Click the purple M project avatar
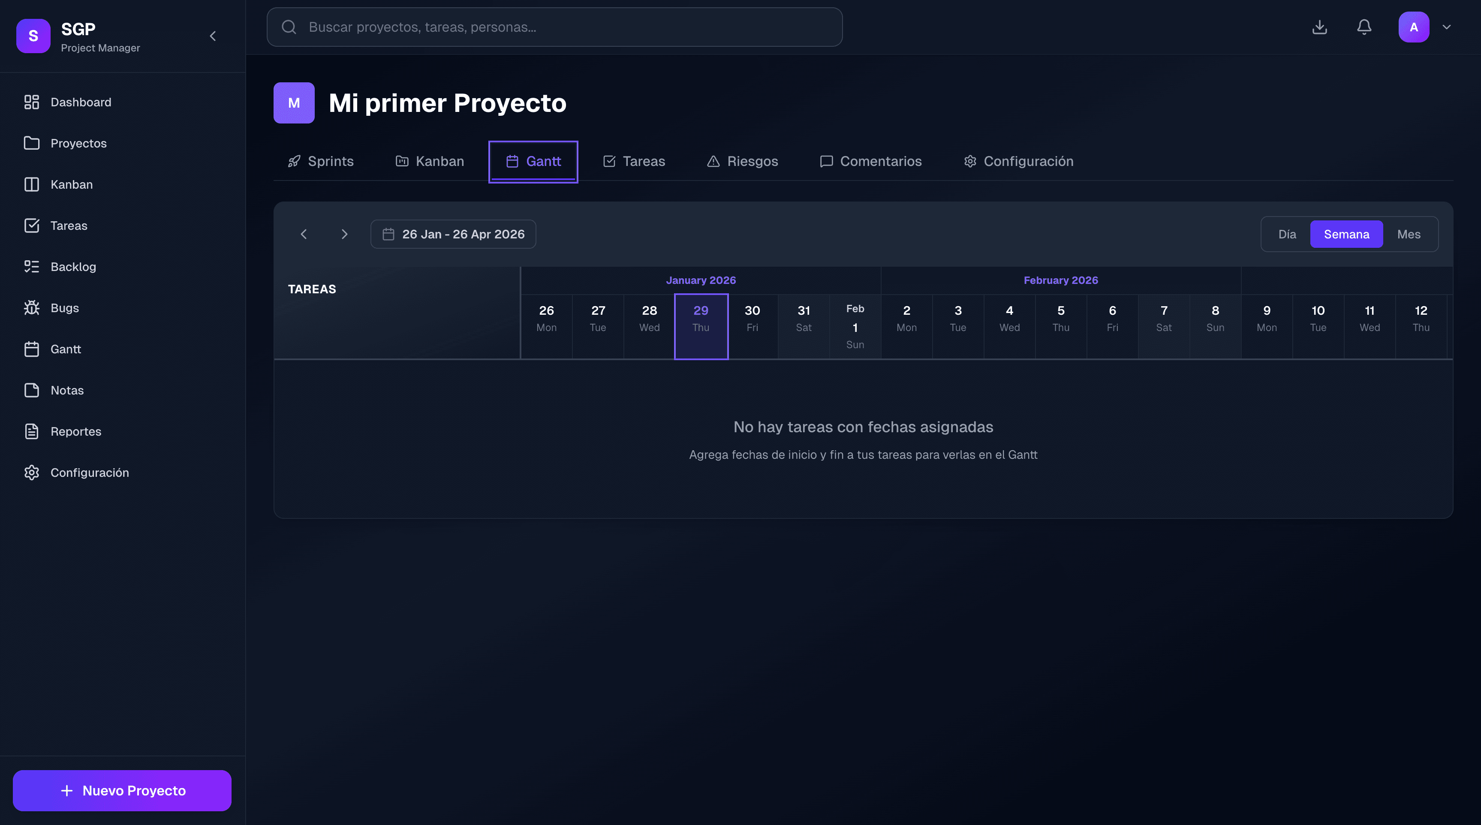This screenshot has height=825, width=1481. [x=294, y=103]
